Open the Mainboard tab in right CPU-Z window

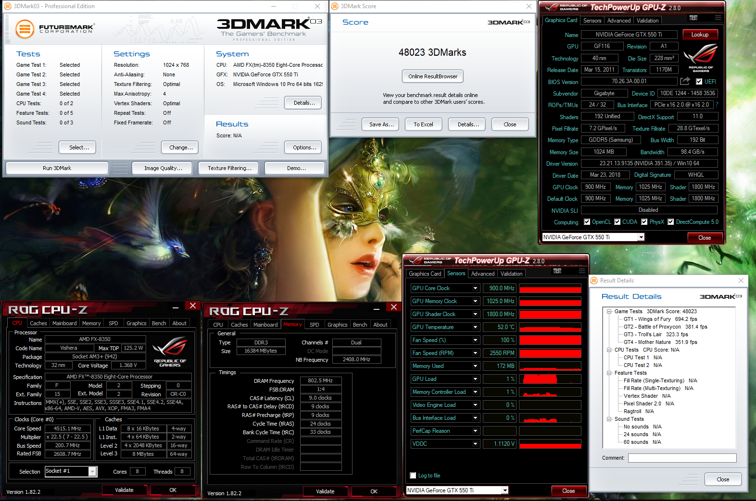pos(265,325)
